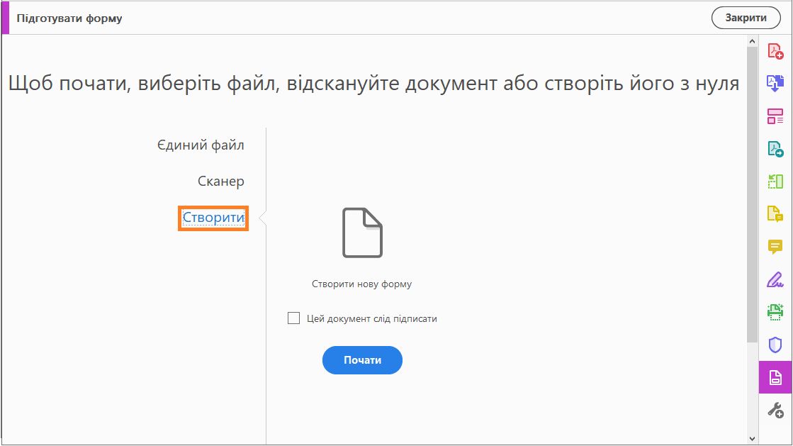Image resolution: width=793 pixels, height=446 pixels.
Task: Open the Edit PDF tool
Action: [x=777, y=116]
